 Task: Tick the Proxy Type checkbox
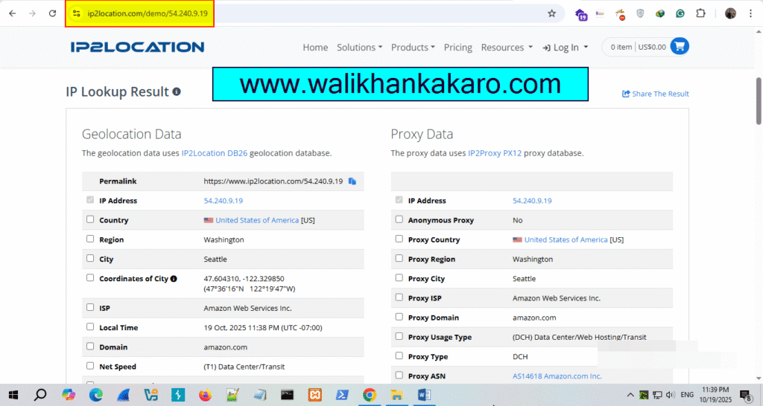399,355
